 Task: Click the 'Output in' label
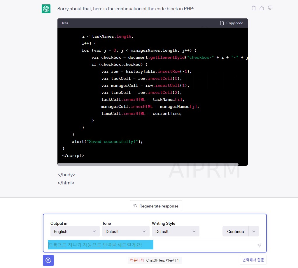59,223
